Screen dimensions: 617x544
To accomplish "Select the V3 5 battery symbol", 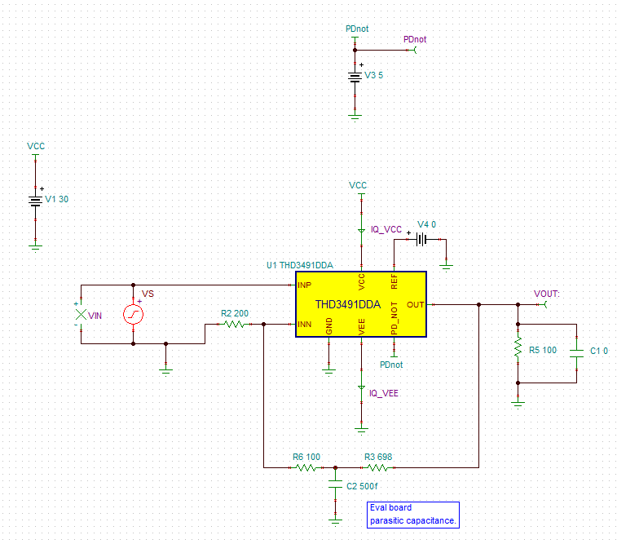I will 355,77.
